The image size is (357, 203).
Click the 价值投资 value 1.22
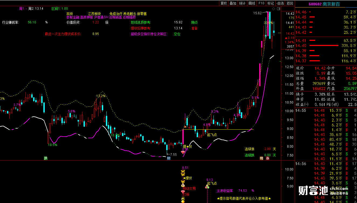point(96,22)
